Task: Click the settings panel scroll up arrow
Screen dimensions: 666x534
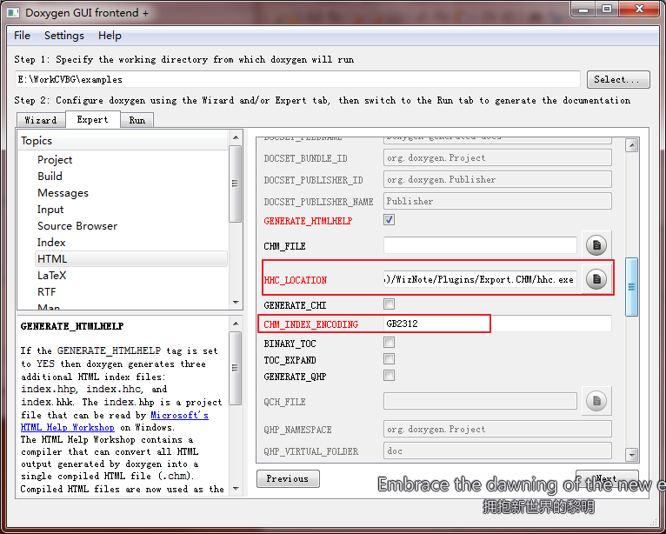Action: pyautogui.click(x=632, y=146)
